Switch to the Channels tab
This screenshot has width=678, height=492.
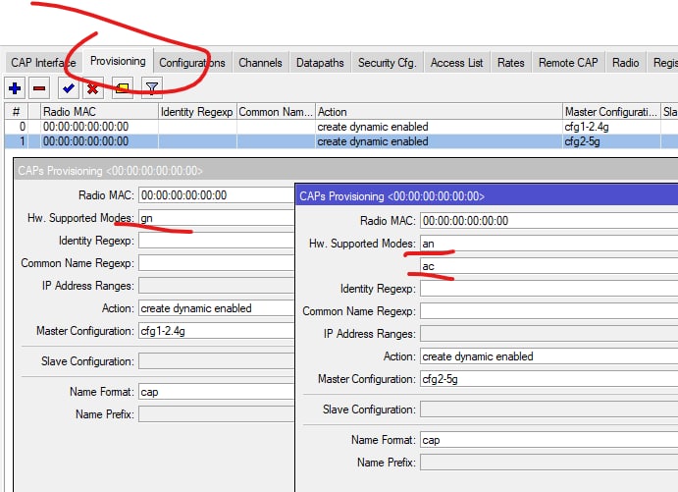click(x=260, y=63)
